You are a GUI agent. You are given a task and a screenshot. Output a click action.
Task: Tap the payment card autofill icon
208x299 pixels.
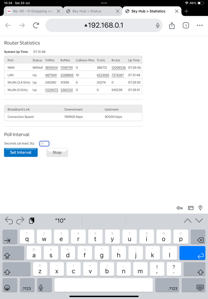[190, 208]
